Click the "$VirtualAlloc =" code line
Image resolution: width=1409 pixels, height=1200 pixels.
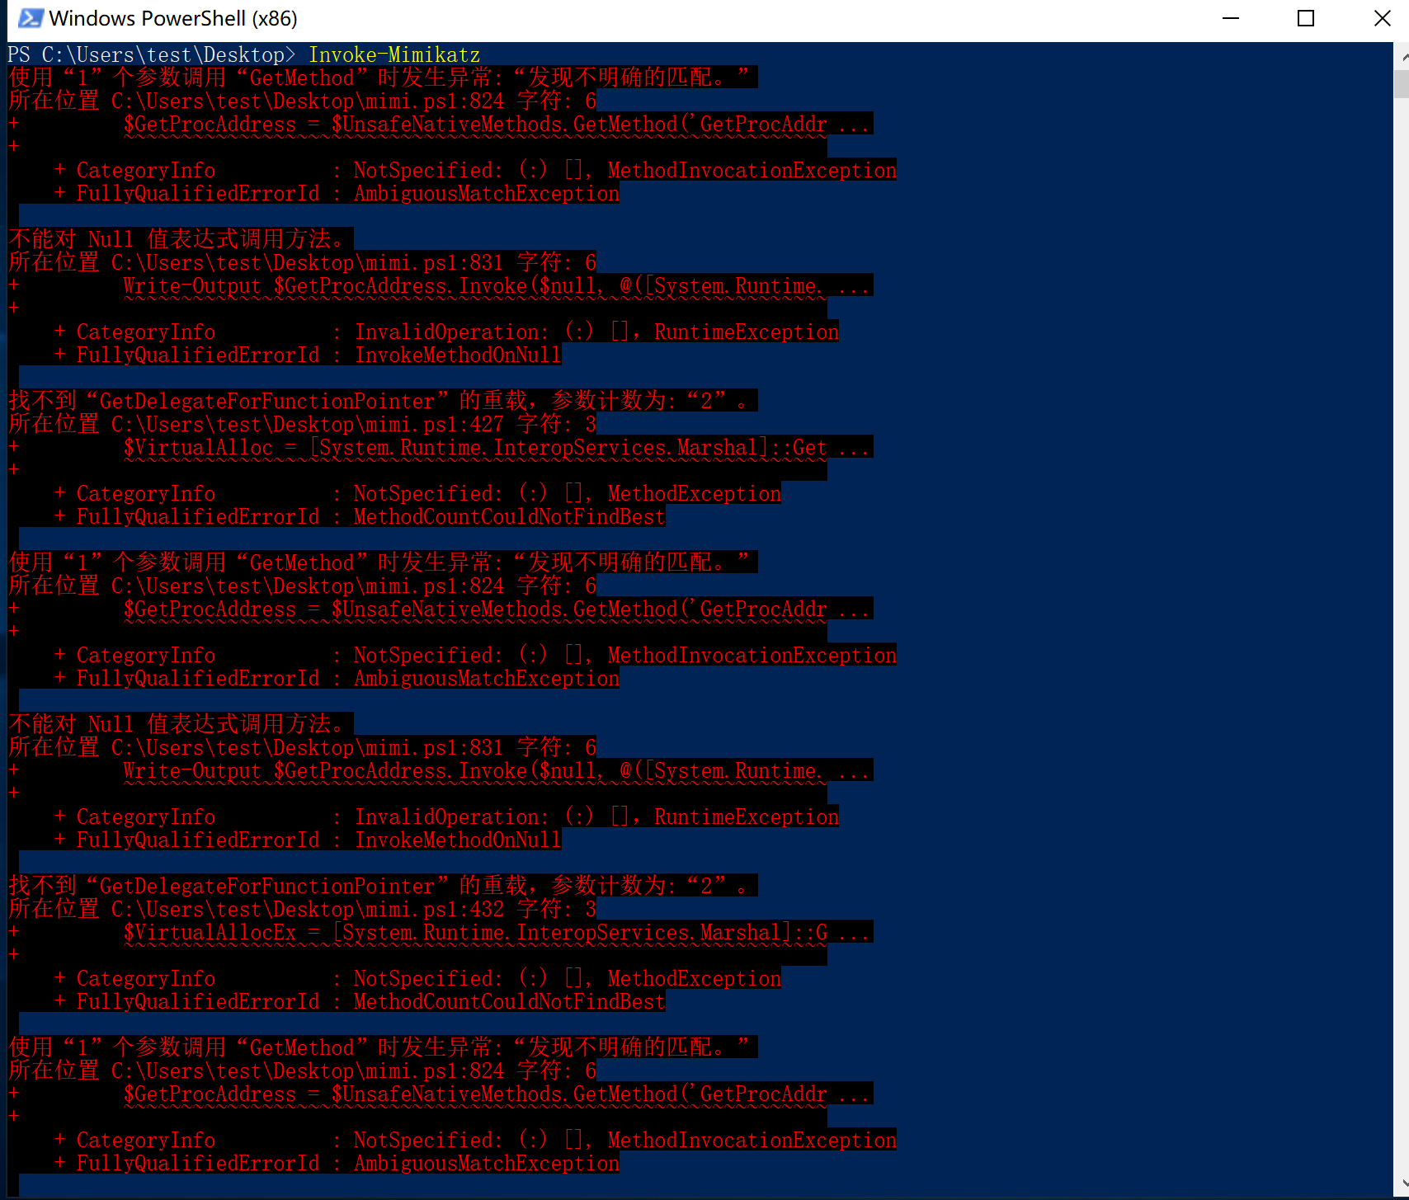pyautogui.click(x=474, y=448)
